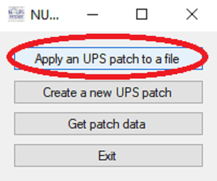
Task: Click the dash minimize icon
Action: point(93,15)
